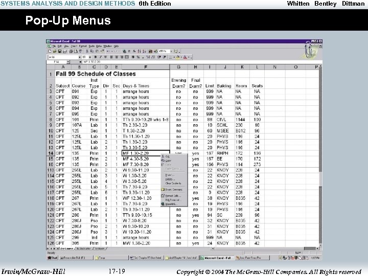Image resolution: width=368 pixels, height=276 pixels.
Task: Switch to the By Room sheet tab
Action: (100, 248)
